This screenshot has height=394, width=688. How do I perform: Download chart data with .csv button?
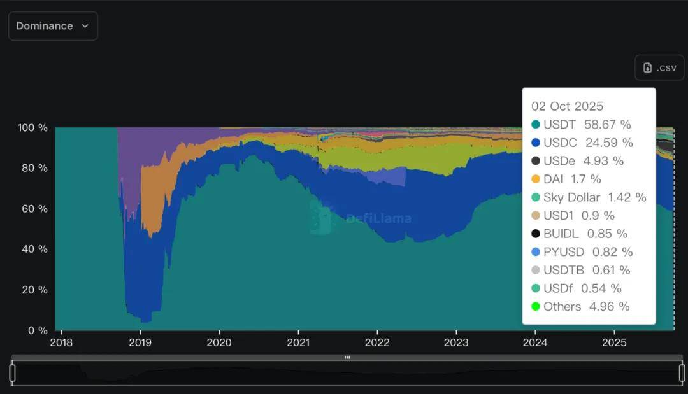(659, 67)
